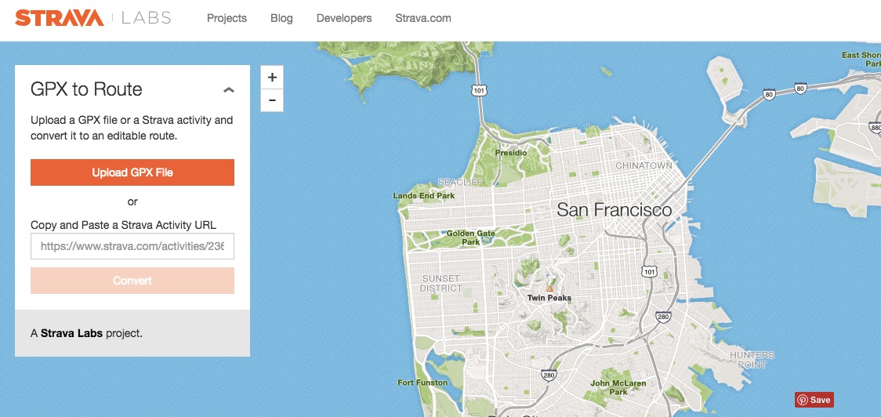
Task: Click the Fort Funston label
Action: pyautogui.click(x=422, y=383)
